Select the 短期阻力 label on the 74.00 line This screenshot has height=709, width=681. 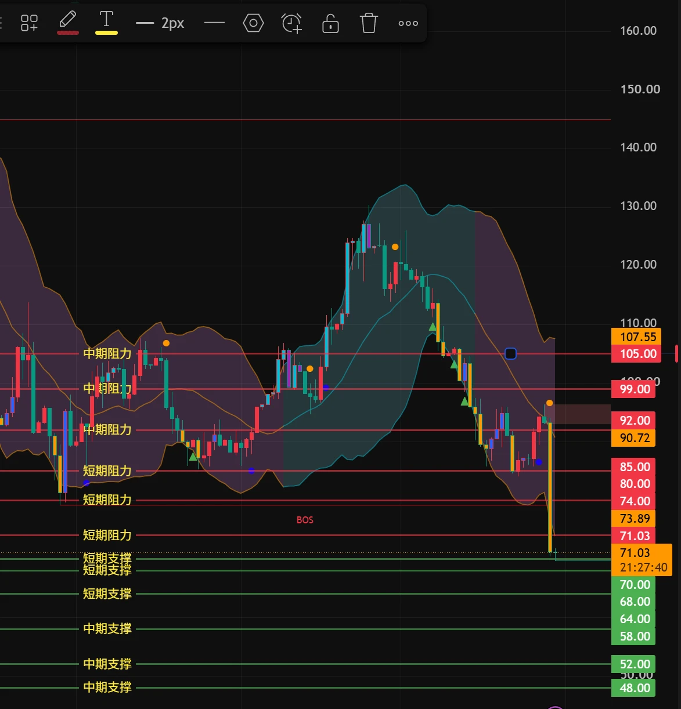107,535
